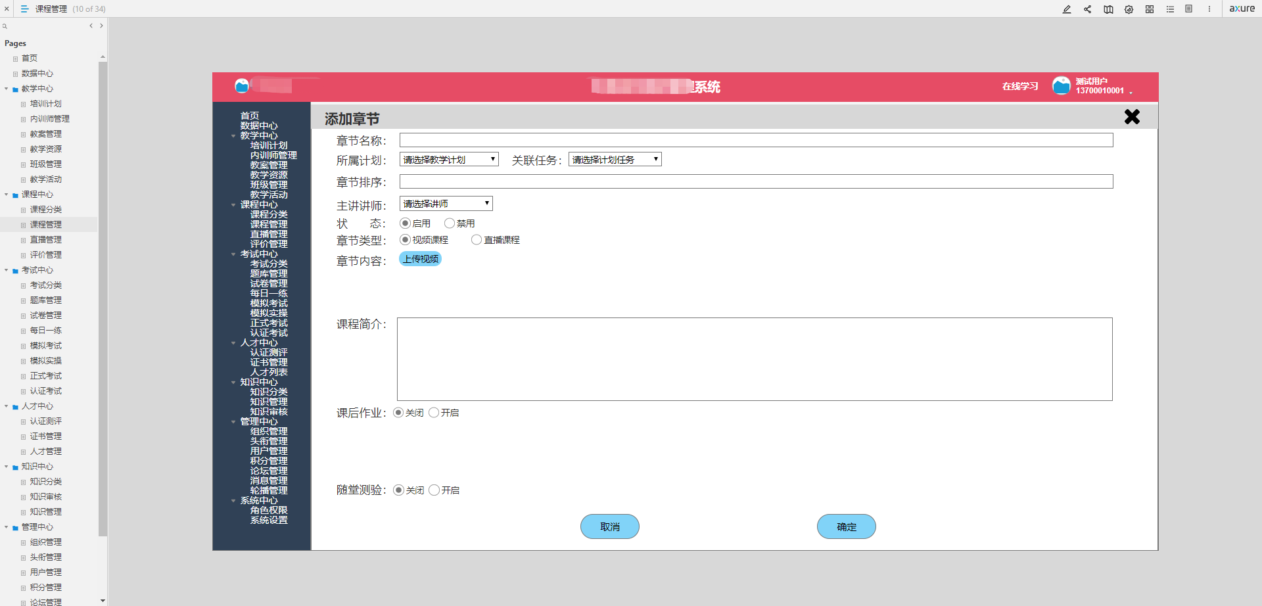Click the 章节排序 input field

757,181
